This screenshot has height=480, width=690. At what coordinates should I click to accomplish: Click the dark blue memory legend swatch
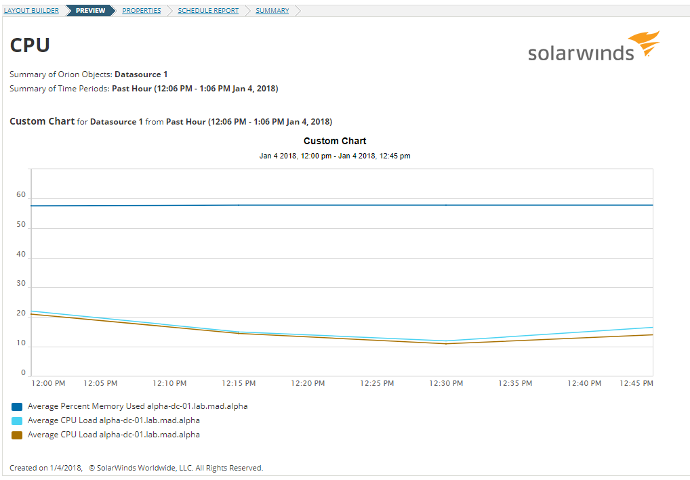[x=17, y=407]
